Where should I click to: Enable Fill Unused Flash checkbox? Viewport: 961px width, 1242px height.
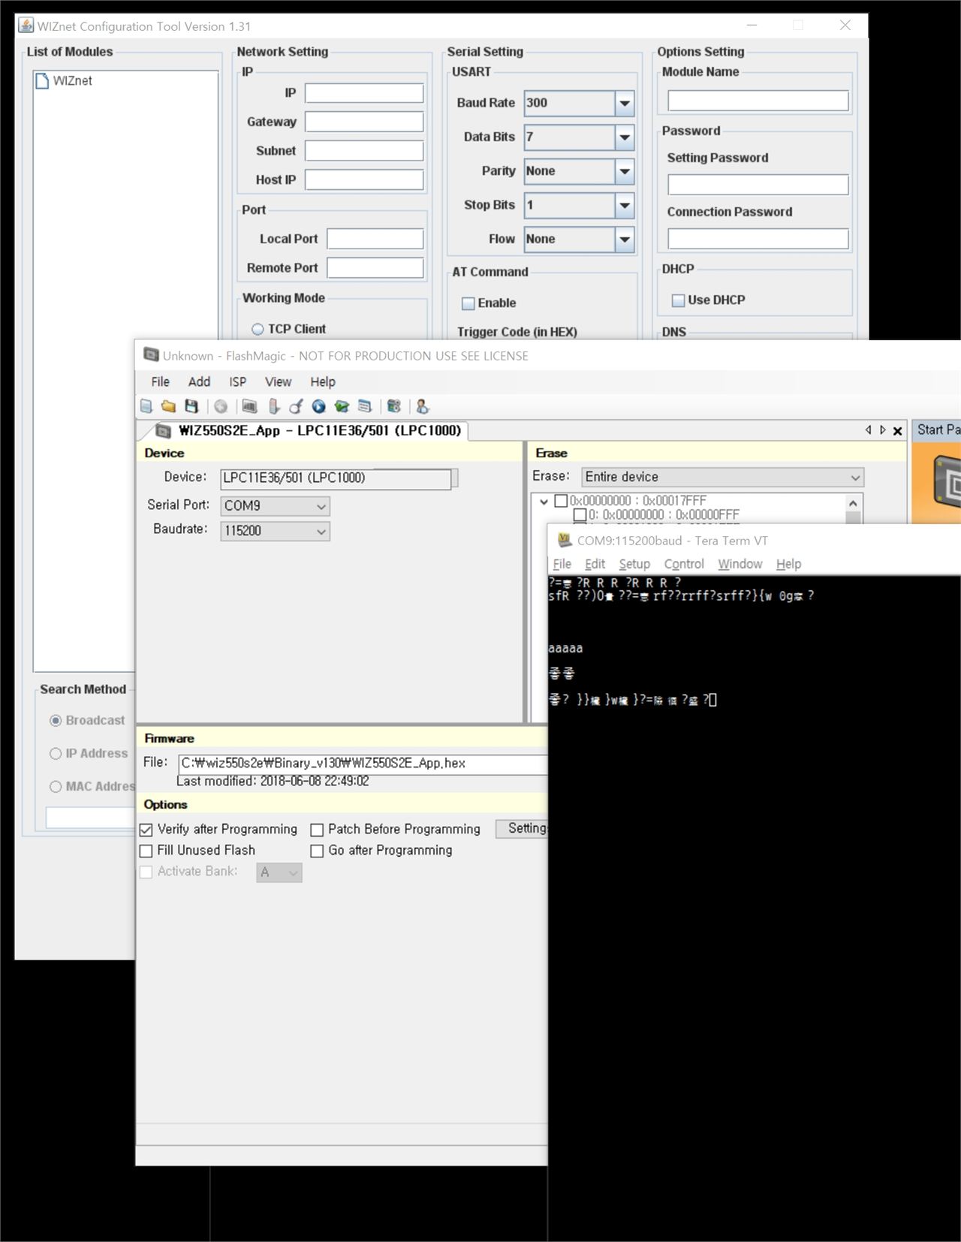click(146, 851)
